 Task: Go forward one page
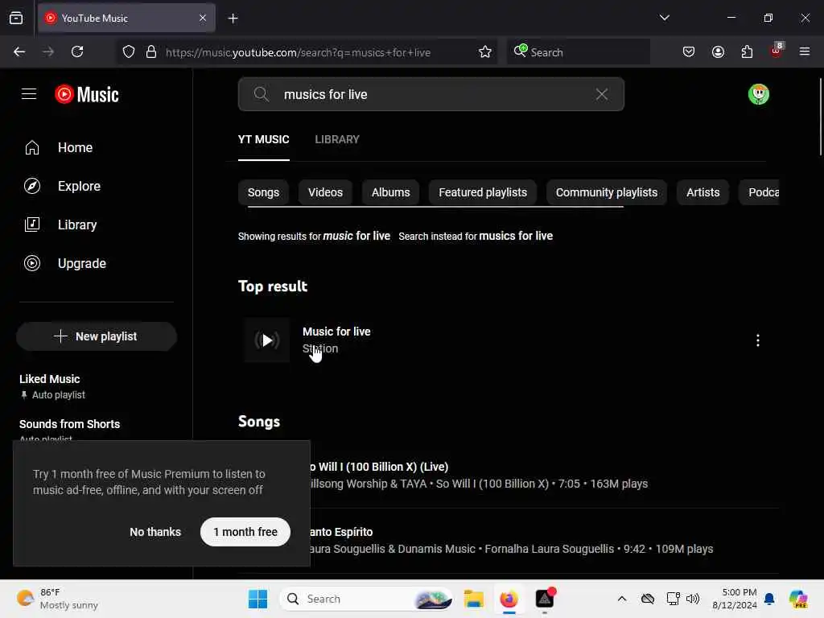[x=47, y=52]
